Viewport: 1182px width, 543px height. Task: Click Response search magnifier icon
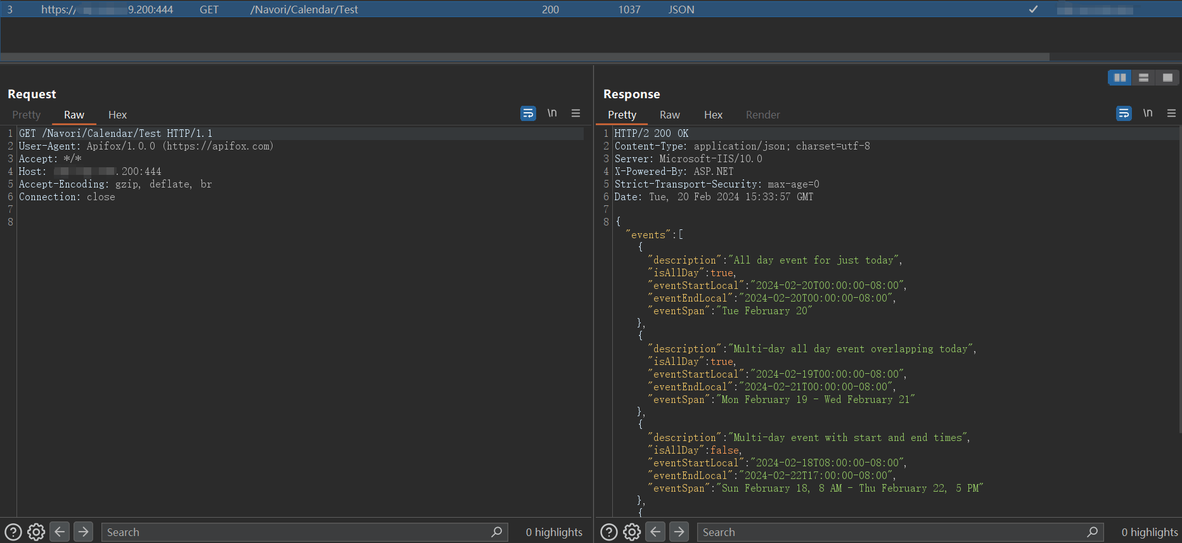tap(1092, 532)
